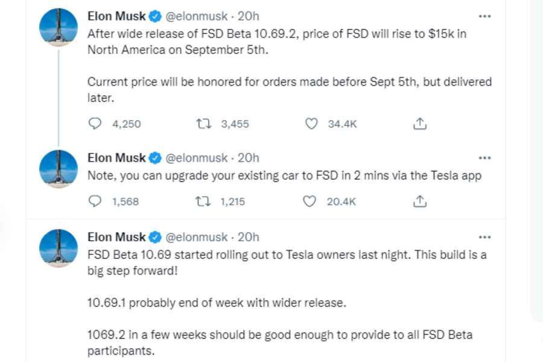Click the verified badge on the third tweet
The image size is (543, 362).
tap(155, 237)
